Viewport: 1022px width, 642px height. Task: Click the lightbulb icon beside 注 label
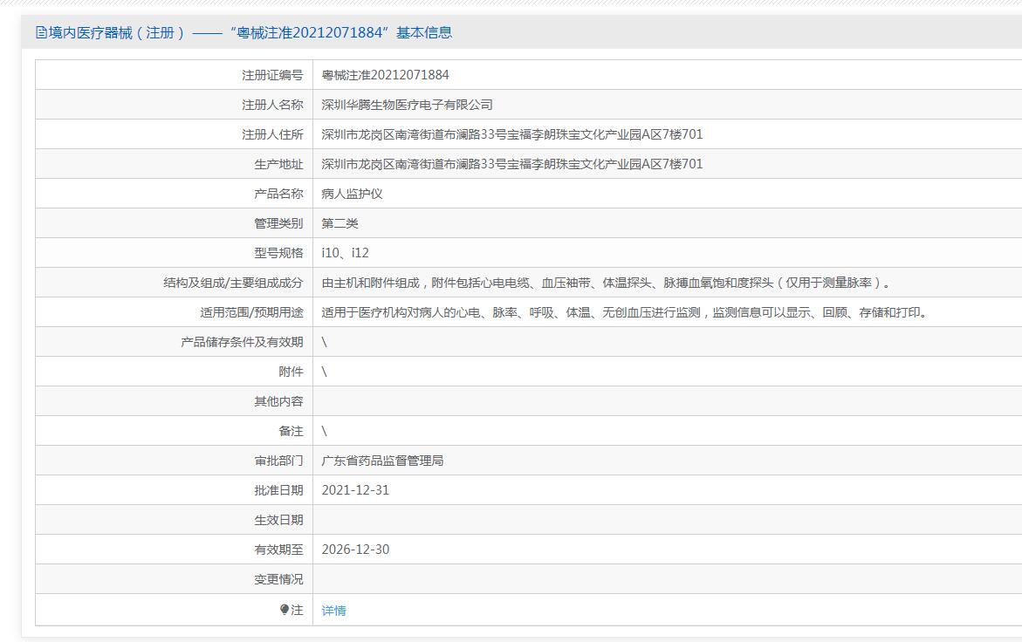click(x=285, y=610)
